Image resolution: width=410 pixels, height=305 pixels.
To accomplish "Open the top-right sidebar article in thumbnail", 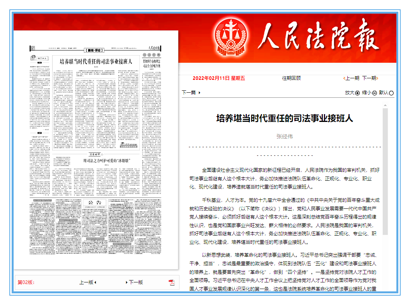I will pyautogui.click(x=151, y=63).
